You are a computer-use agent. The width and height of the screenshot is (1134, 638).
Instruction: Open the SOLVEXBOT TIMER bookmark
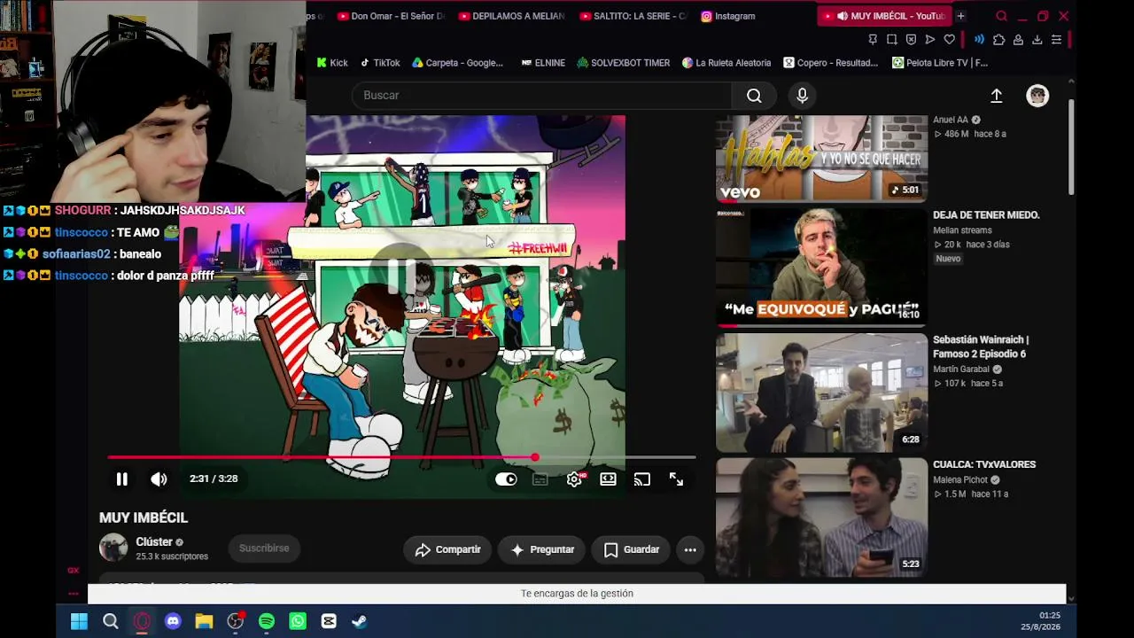pos(623,63)
